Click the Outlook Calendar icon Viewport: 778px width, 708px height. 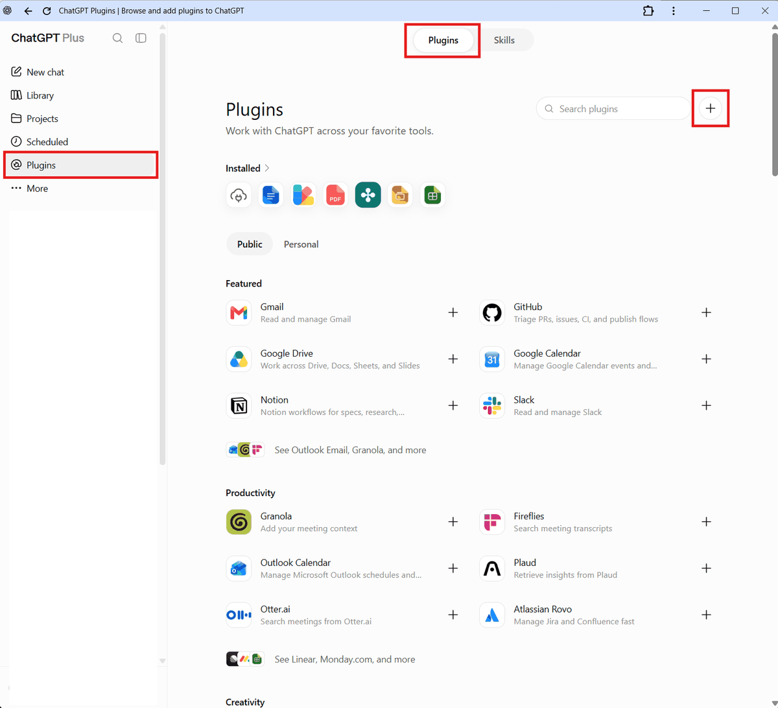(x=239, y=569)
